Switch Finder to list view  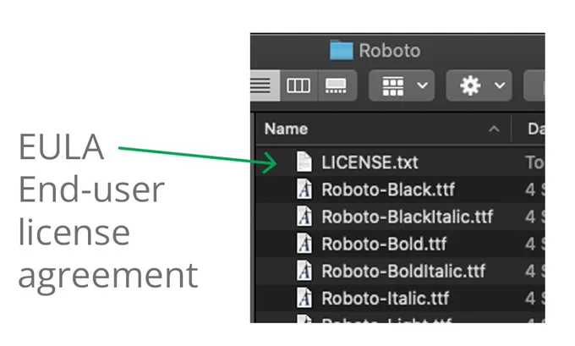tap(265, 85)
